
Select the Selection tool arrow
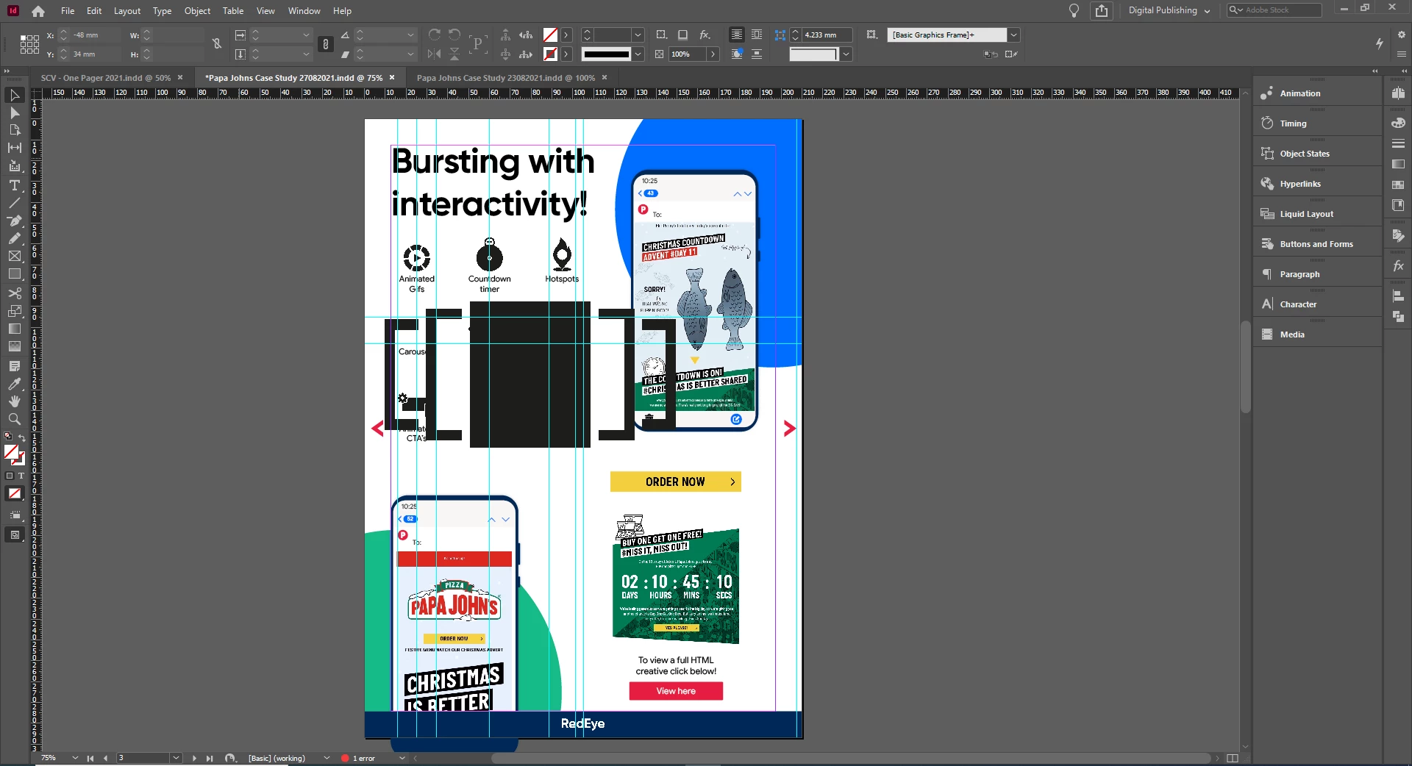14,96
